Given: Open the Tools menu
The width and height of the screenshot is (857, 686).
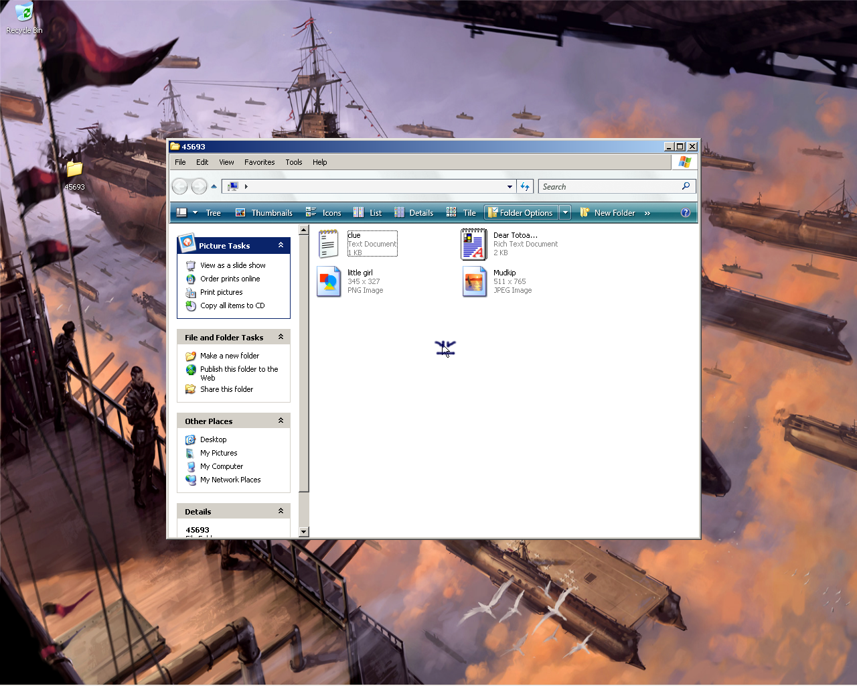Looking at the screenshot, I should pyautogui.click(x=293, y=162).
